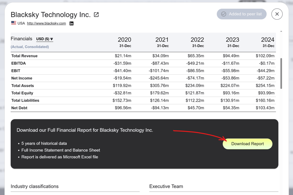Image resolution: width=293 pixels, height=195 pixels.
Task: Open the LinkedIn icon link
Action: [72, 23]
